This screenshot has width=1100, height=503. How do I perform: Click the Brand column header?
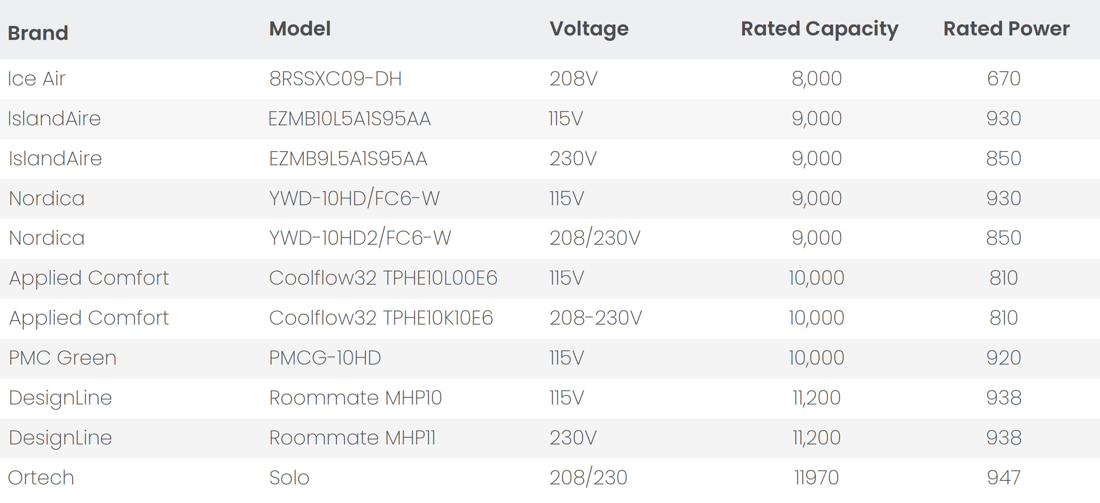38,33
